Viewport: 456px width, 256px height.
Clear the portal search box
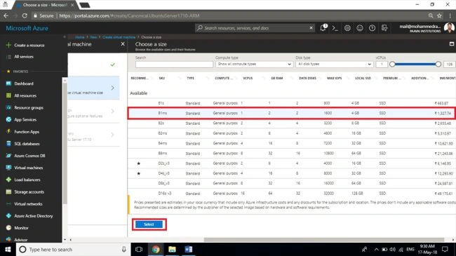(x=311, y=28)
